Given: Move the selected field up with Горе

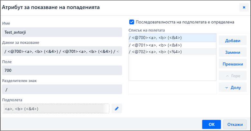Looking at the screenshot, I should click(x=233, y=76).
